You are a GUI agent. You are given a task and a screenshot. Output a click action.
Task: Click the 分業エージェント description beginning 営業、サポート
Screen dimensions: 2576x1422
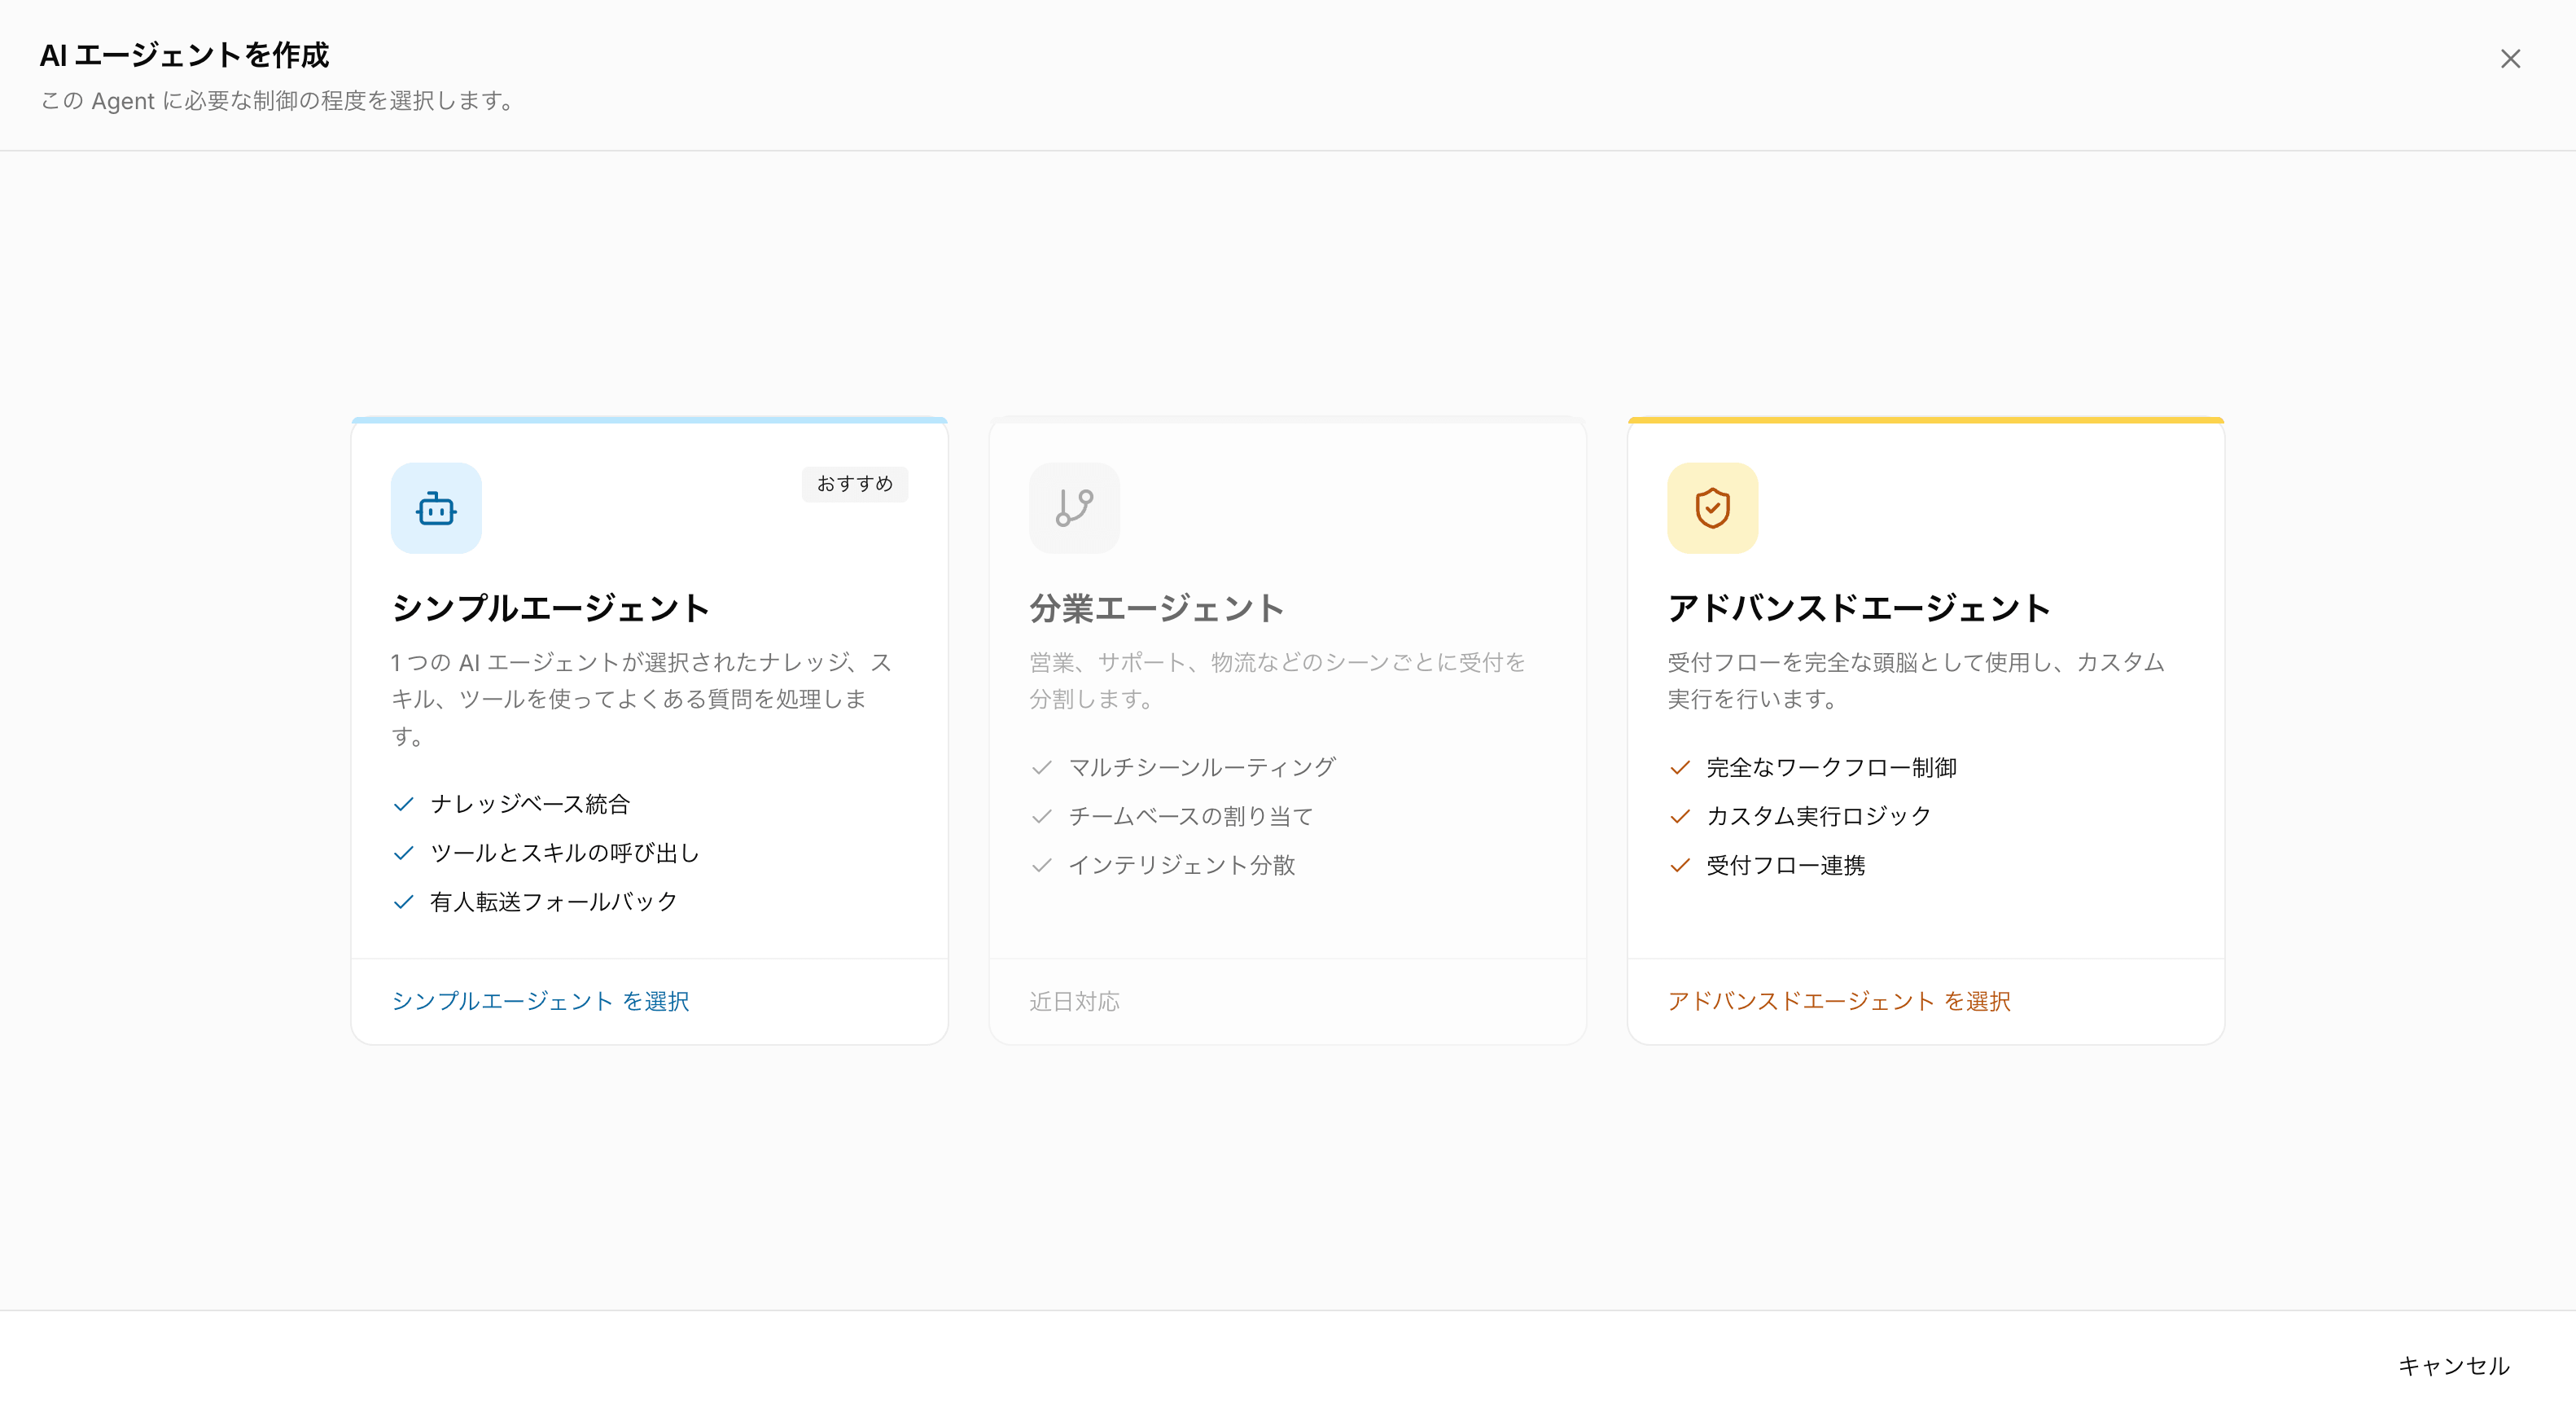tap(1277, 680)
